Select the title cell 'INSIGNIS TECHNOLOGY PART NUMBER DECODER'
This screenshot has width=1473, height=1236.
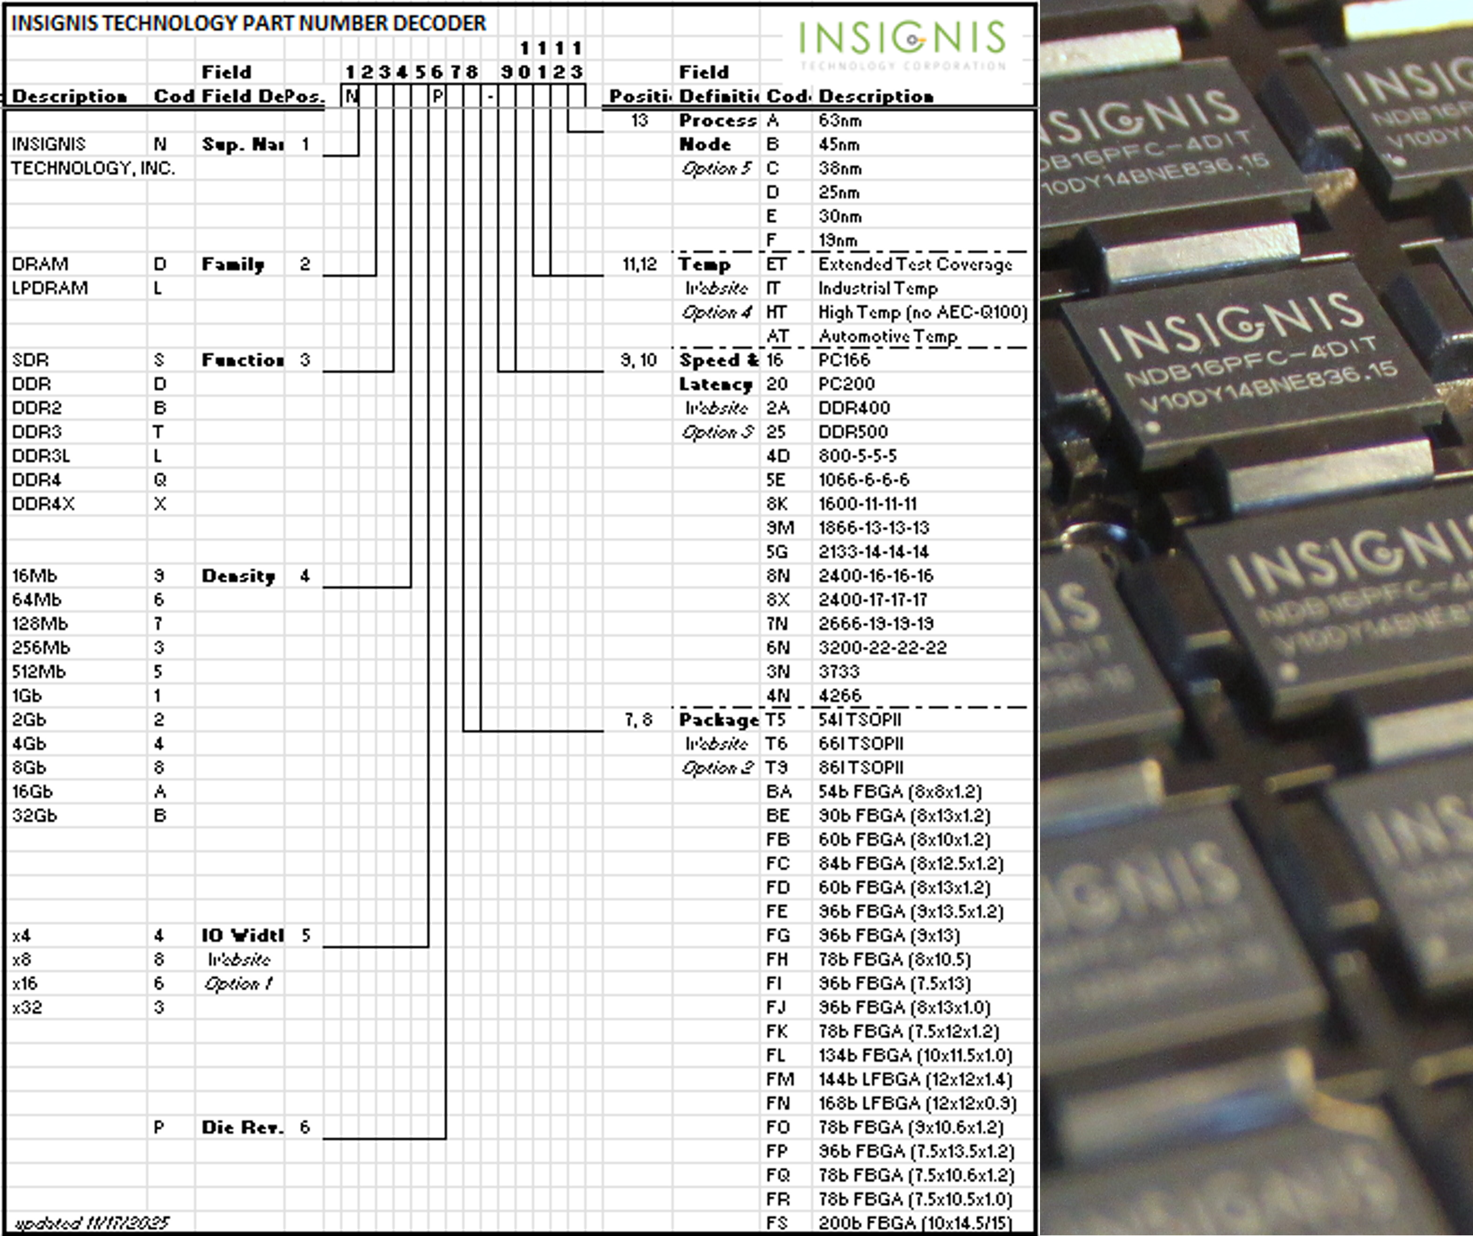pyautogui.click(x=249, y=23)
